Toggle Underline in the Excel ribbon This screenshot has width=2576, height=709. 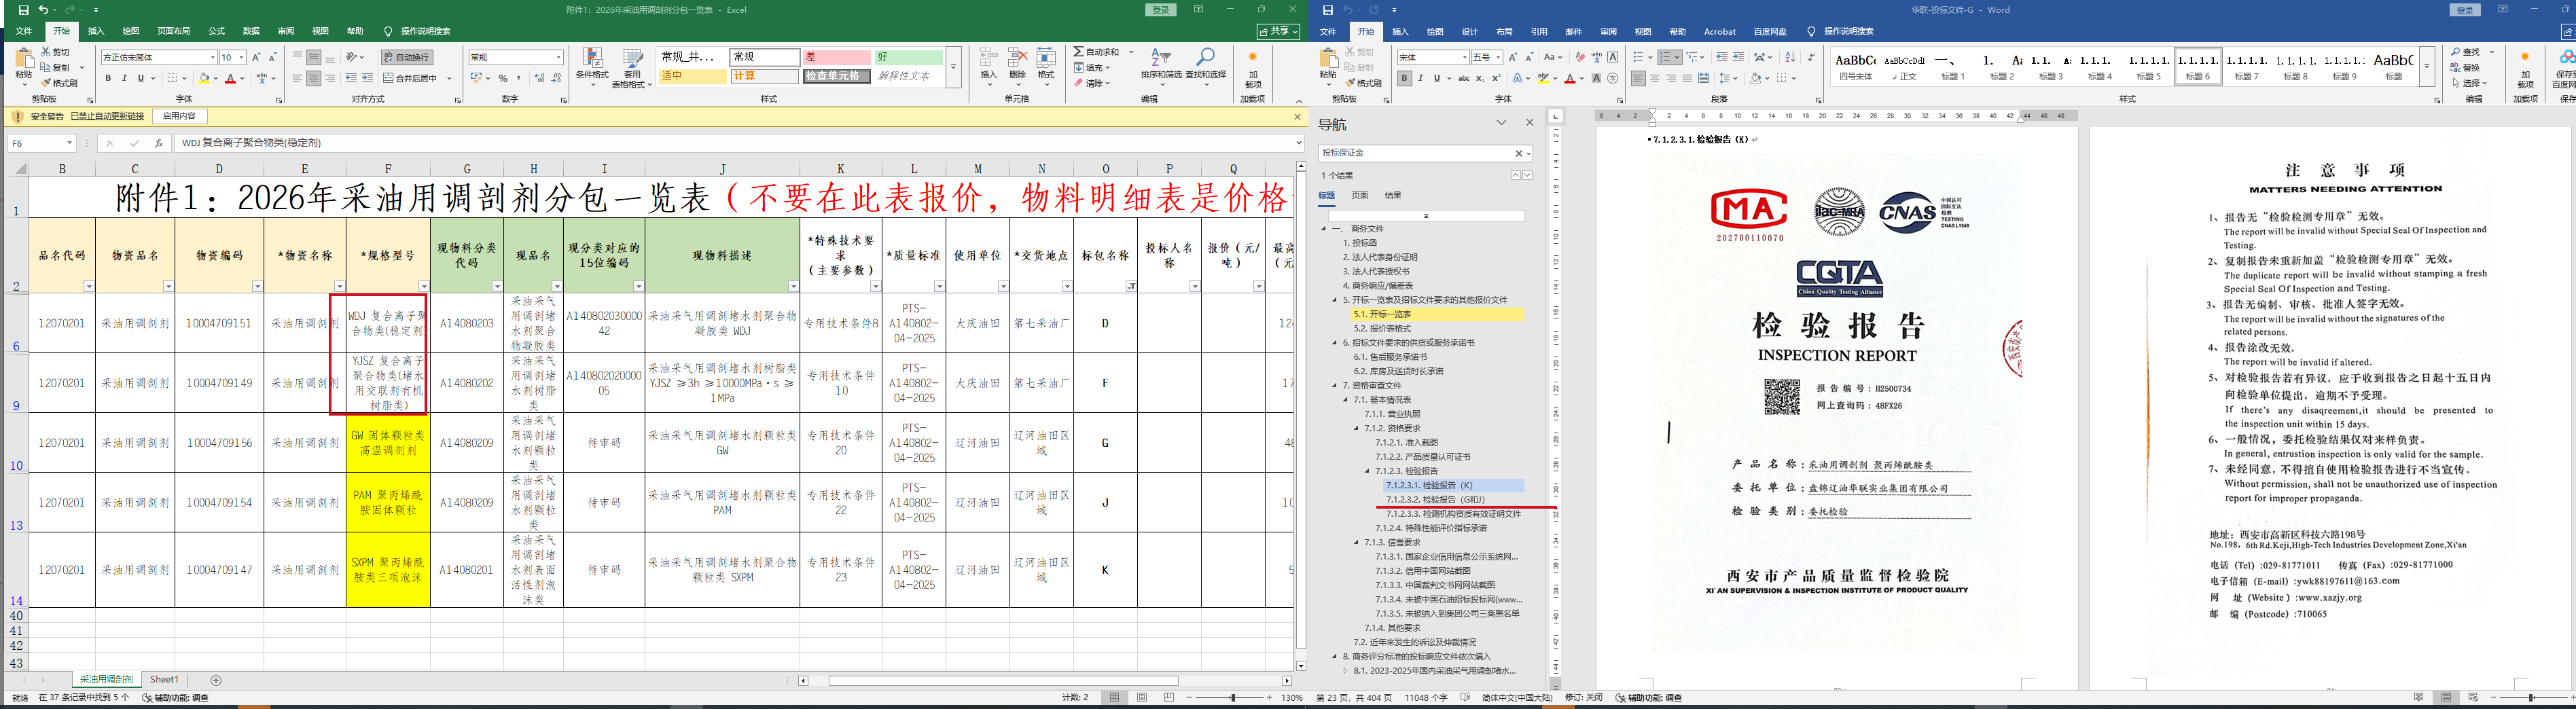point(140,78)
